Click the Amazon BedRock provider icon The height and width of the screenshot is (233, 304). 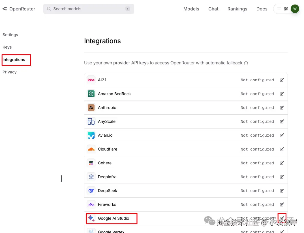click(91, 93)
